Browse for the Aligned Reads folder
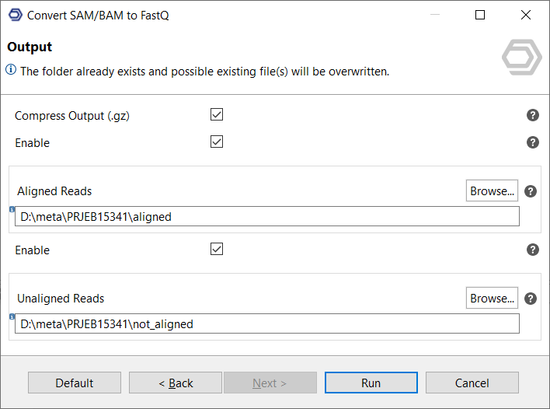 pos(492,191)
